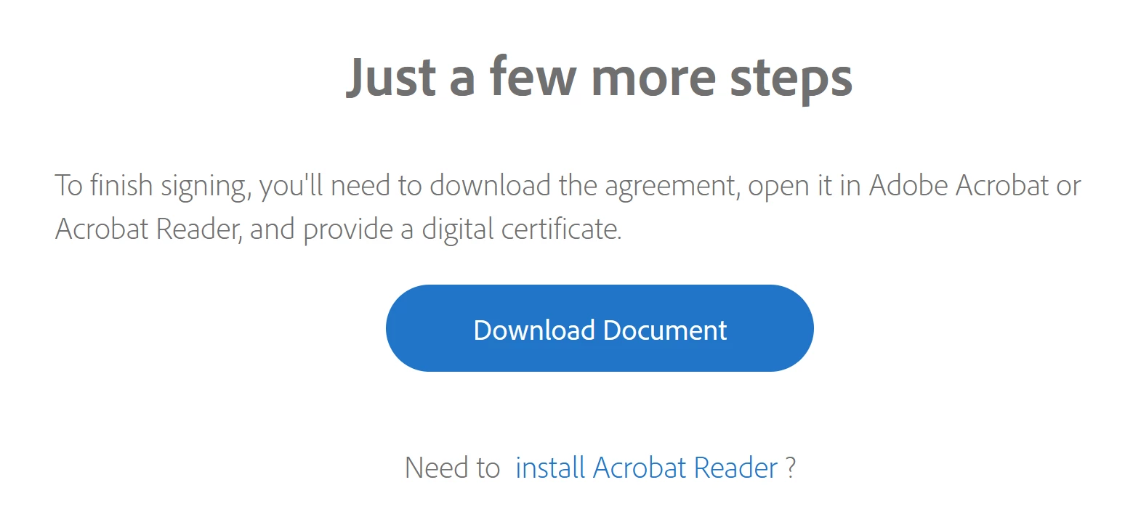Click the question mark after Acrobat Reader link
The width and height of the screenshot is (1141, 509).
click(791, 468)
